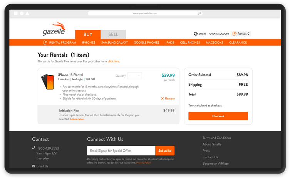290x179 pixels.
Task: Open the CELL PHONES menu
Action: [190, 42]
